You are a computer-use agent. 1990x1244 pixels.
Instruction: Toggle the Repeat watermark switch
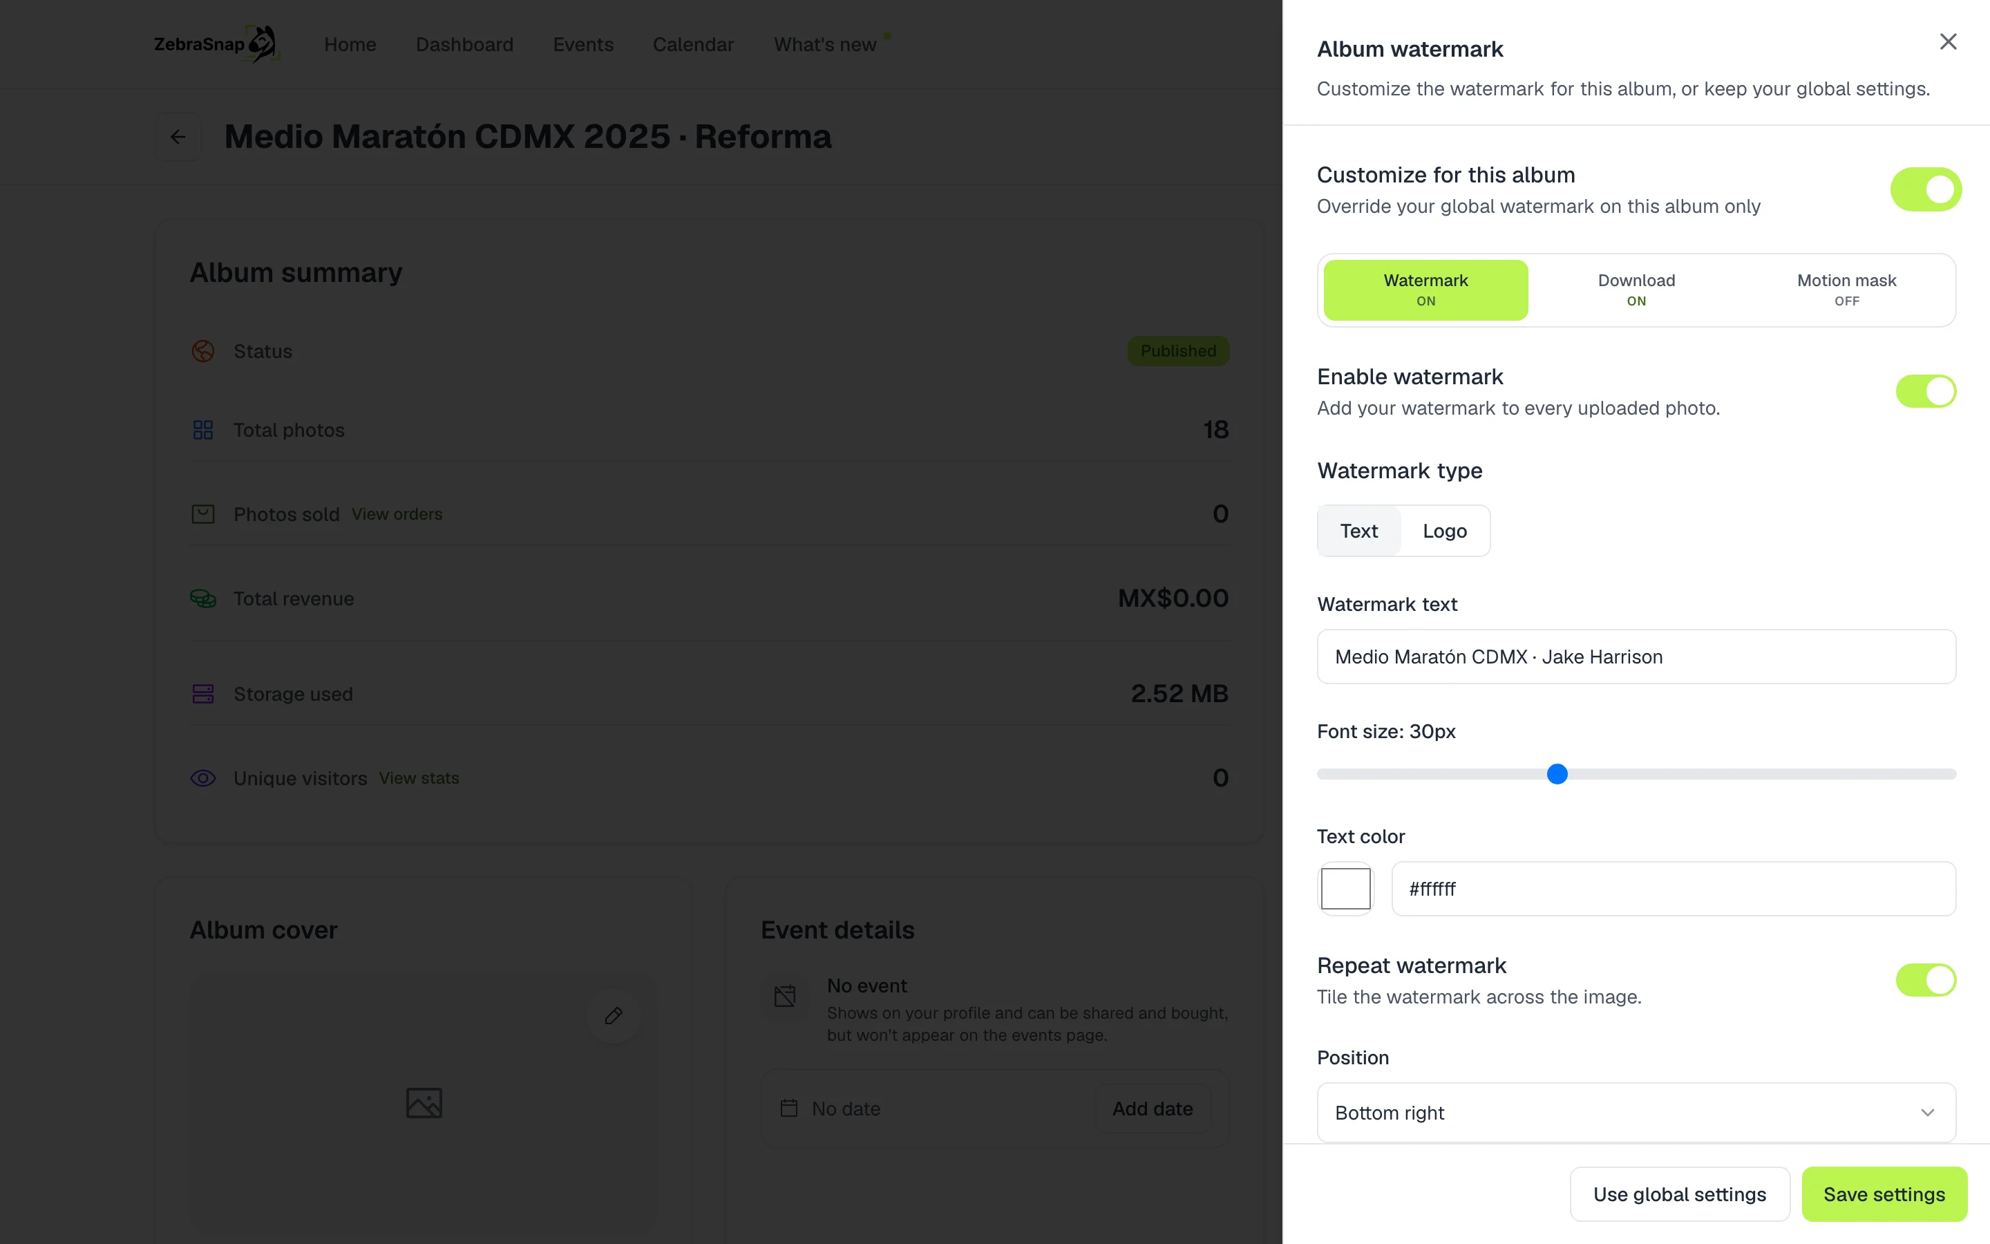1926,980
